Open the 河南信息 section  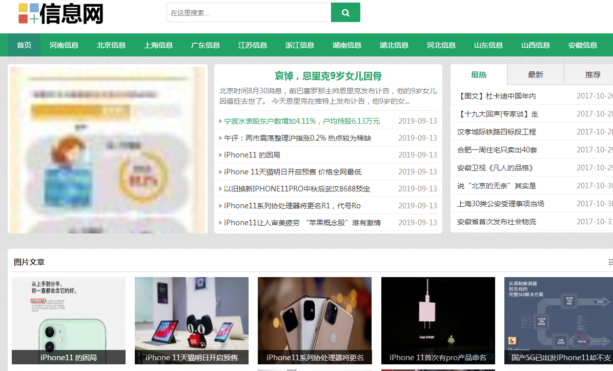64,45
